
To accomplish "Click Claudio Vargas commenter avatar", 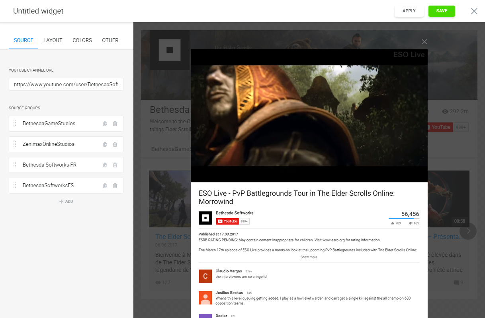I will (x=205, y=276).
